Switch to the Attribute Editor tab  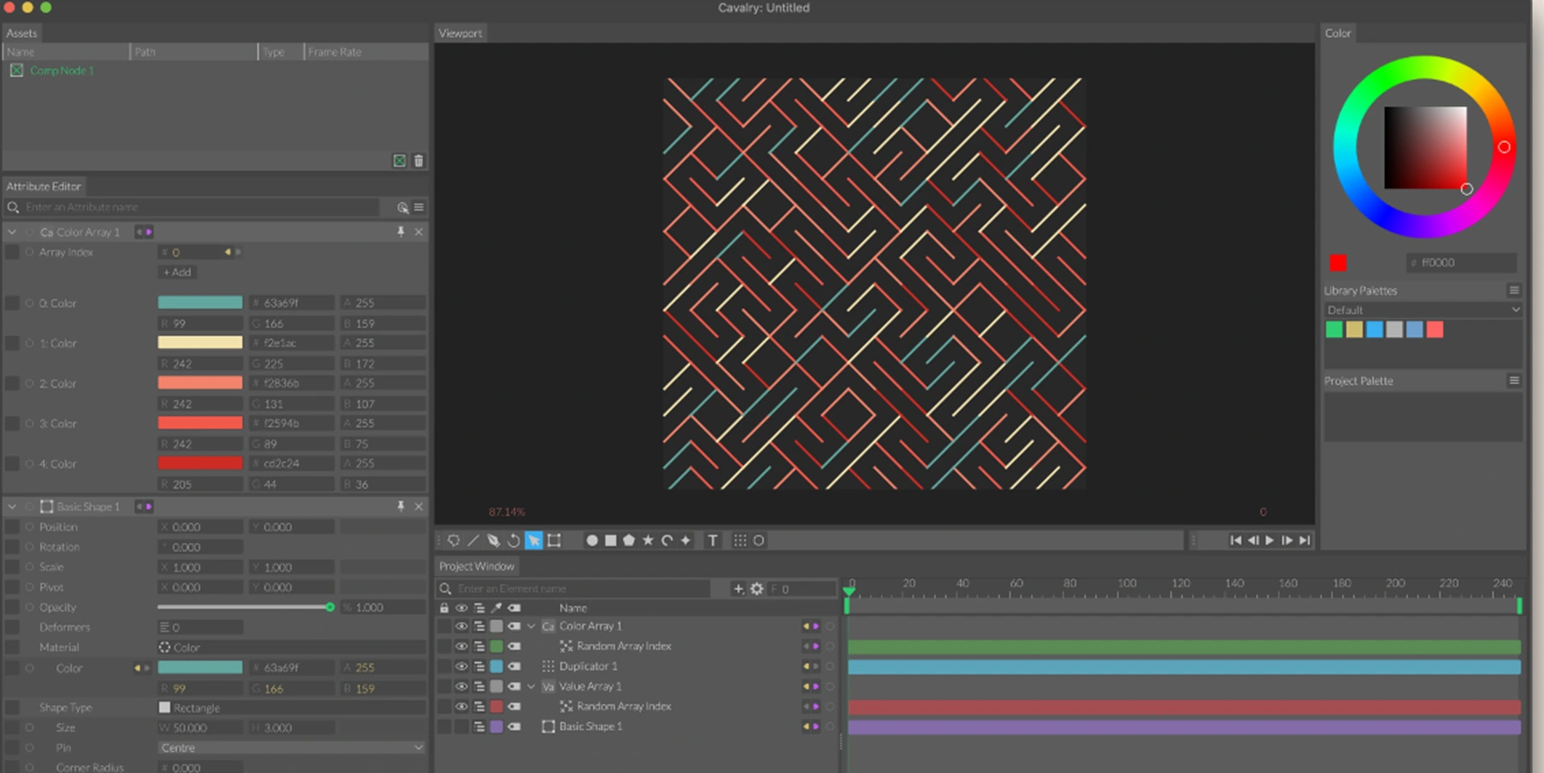coord(44,187)
